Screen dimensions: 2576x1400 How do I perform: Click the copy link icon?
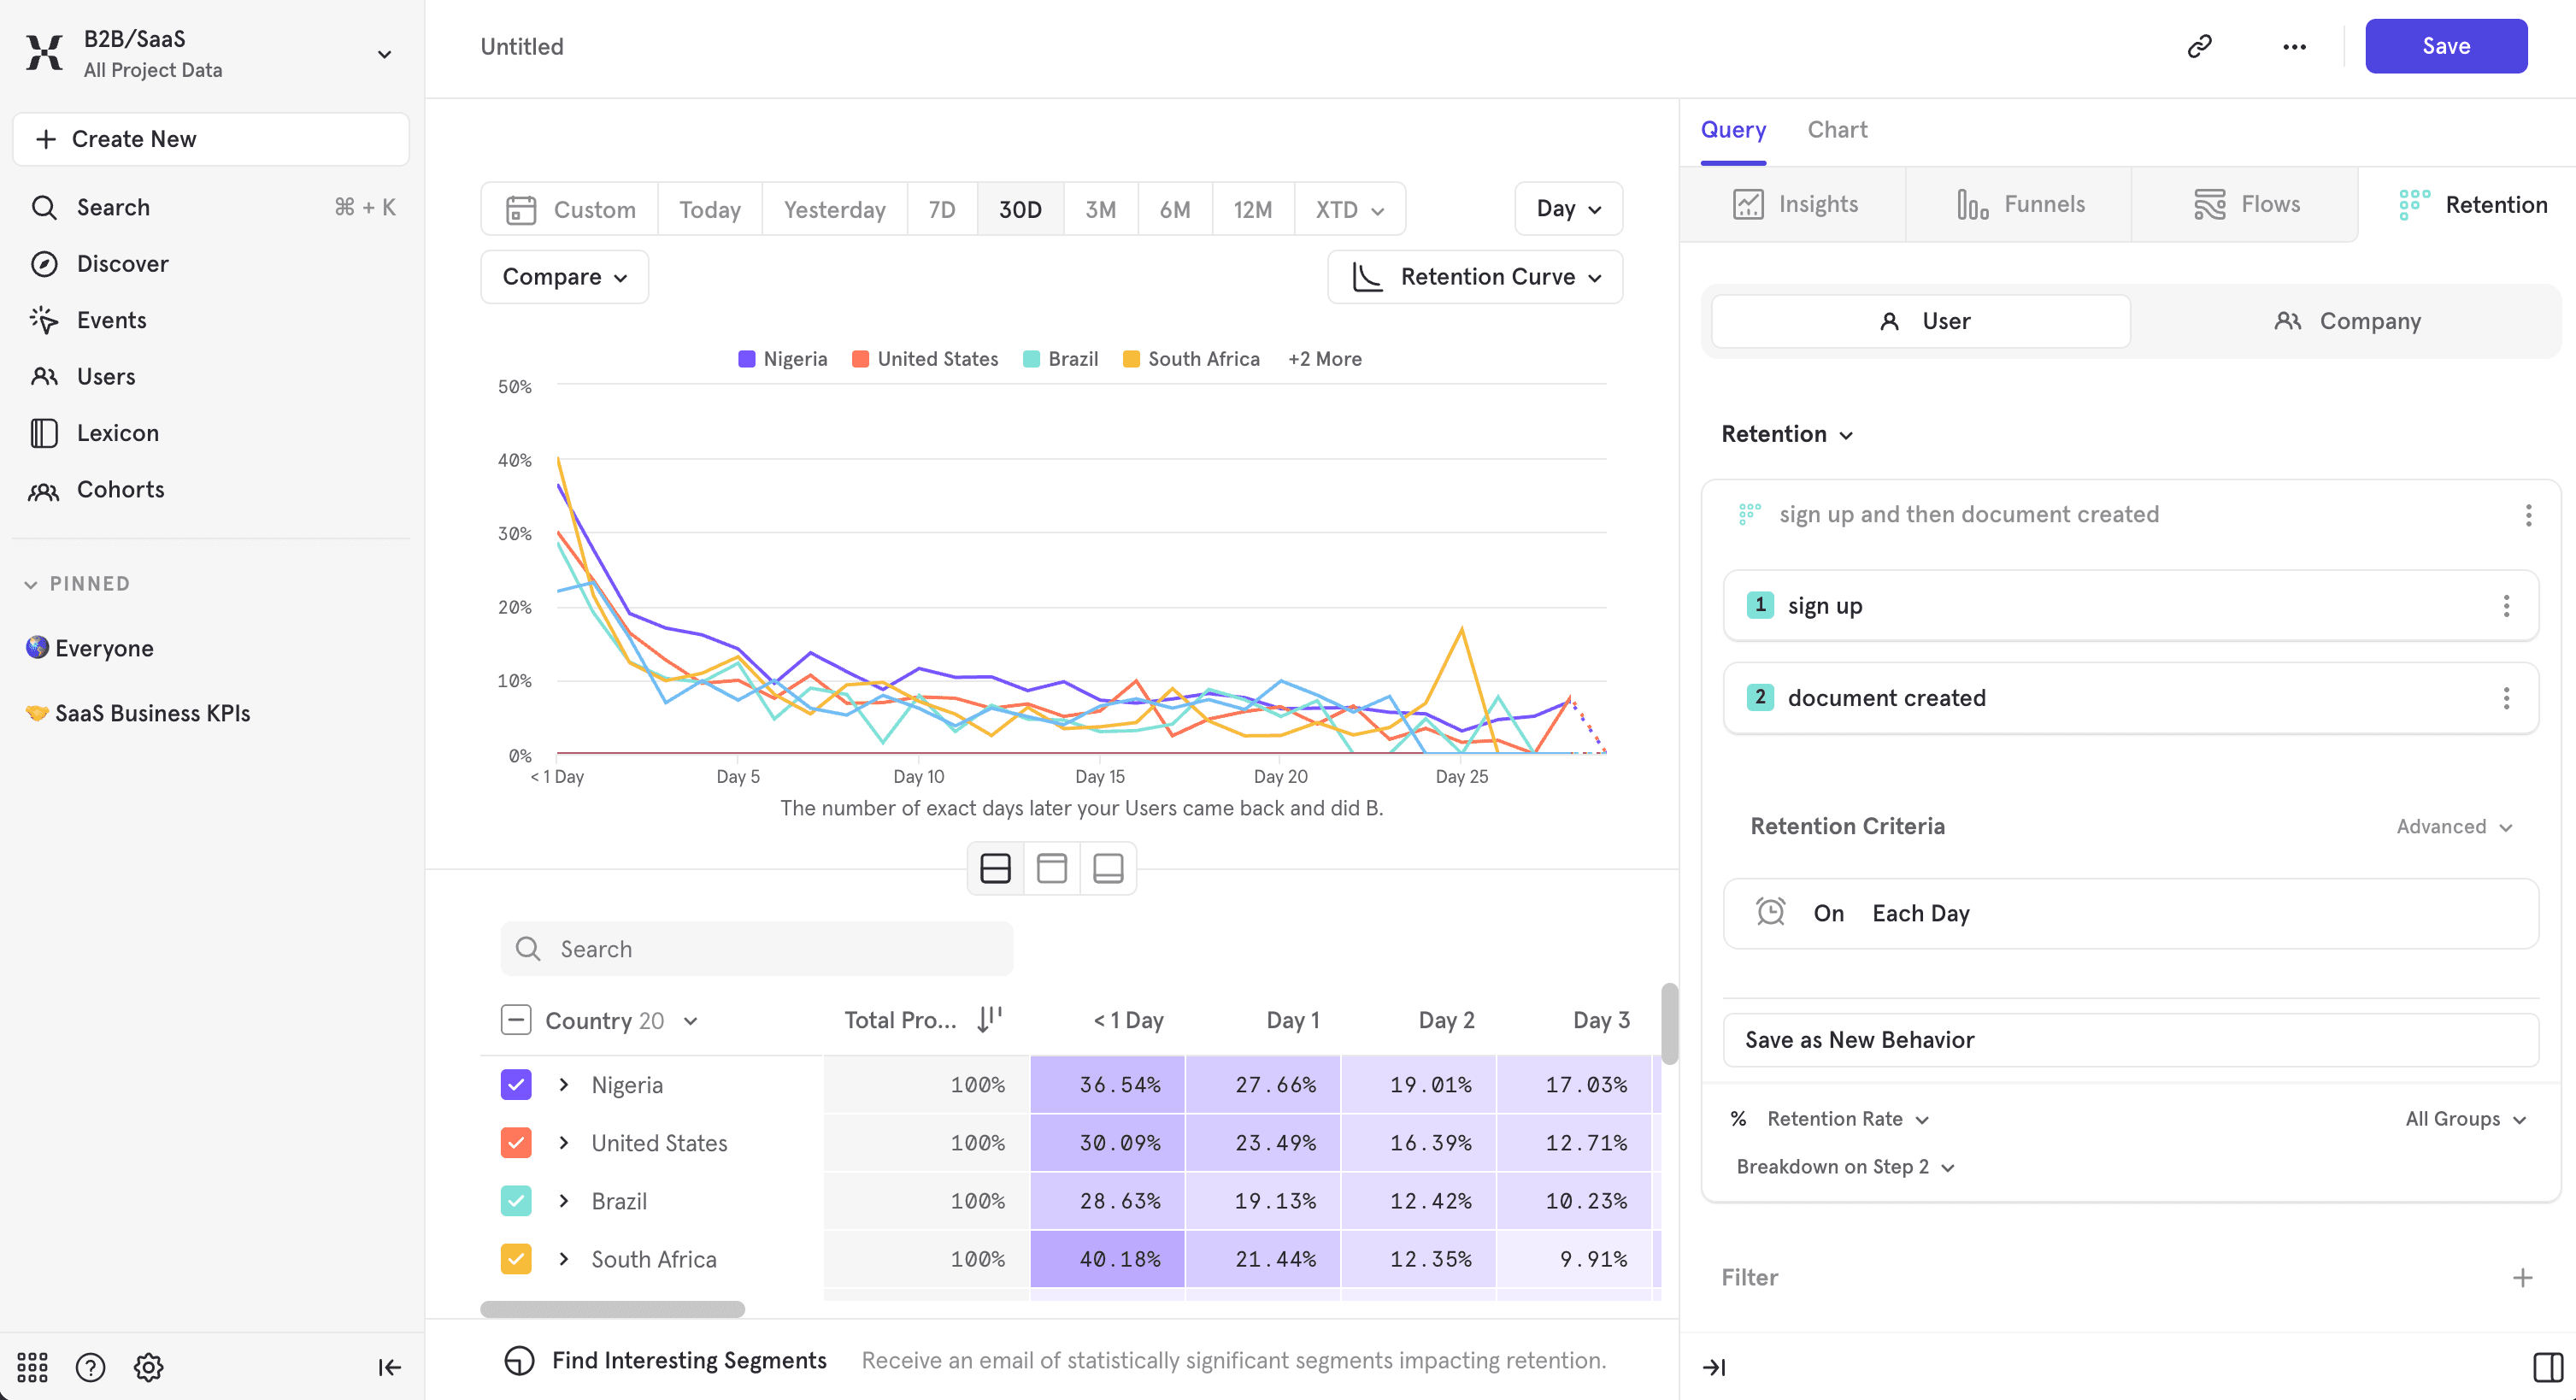tap(2199, 46)
